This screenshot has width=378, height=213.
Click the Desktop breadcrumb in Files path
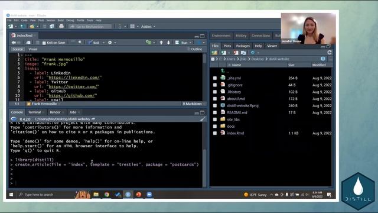258,59
